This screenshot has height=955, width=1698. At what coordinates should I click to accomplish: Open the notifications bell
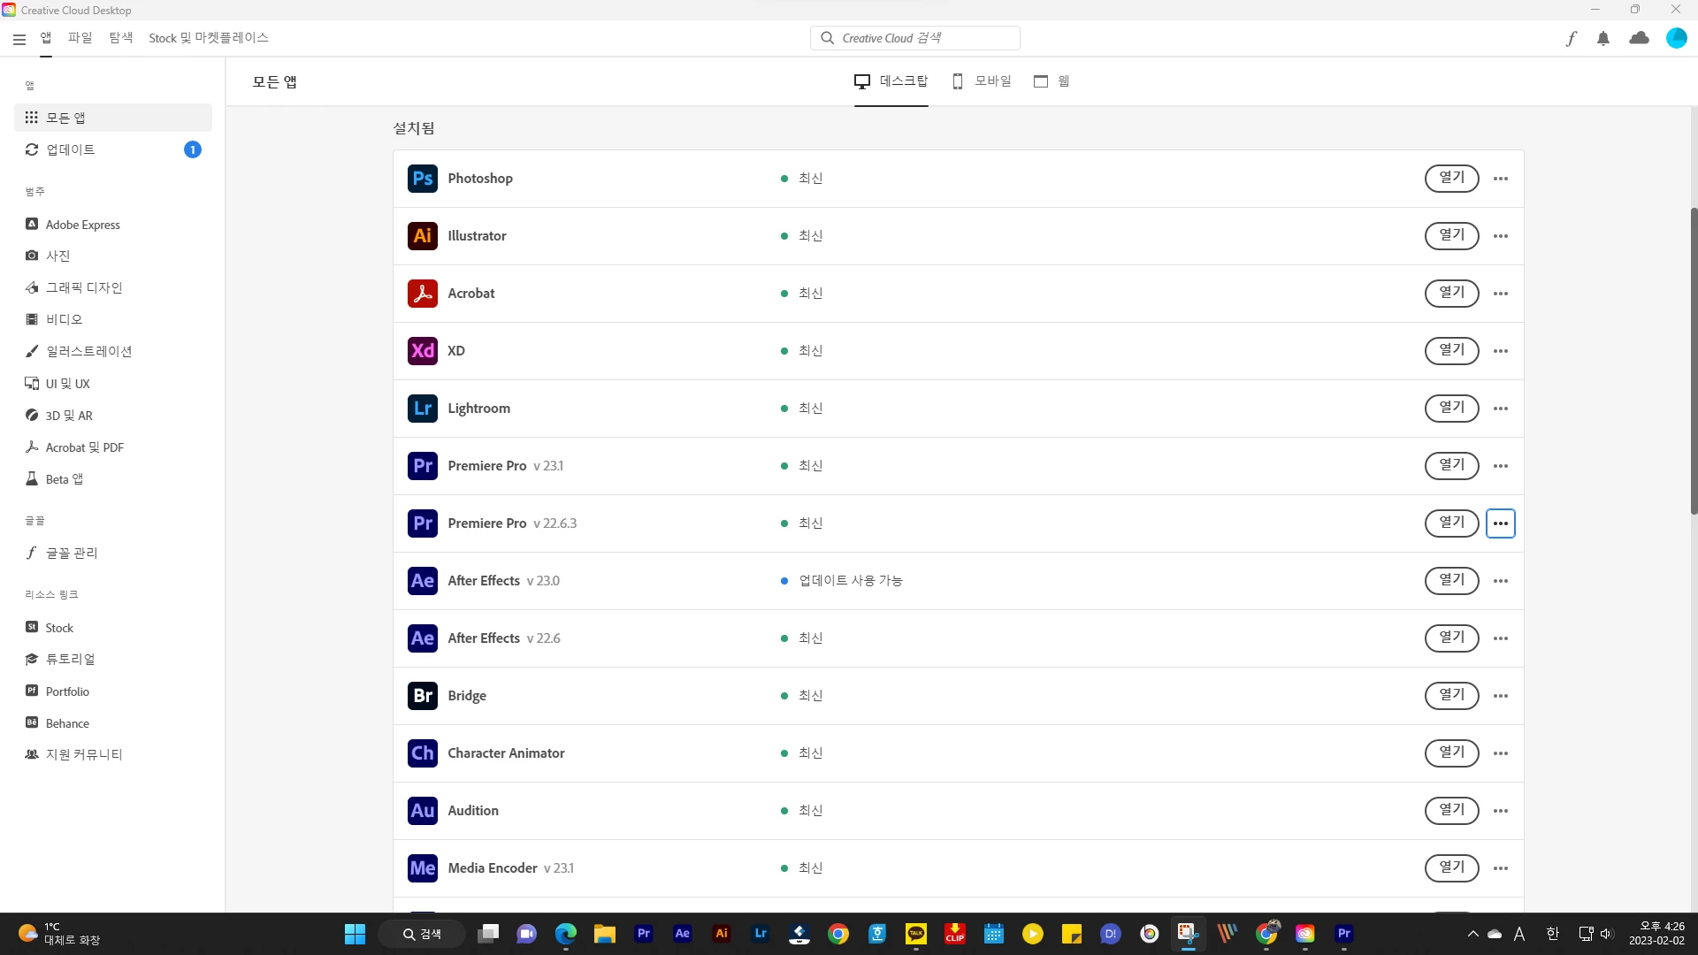1603,38
